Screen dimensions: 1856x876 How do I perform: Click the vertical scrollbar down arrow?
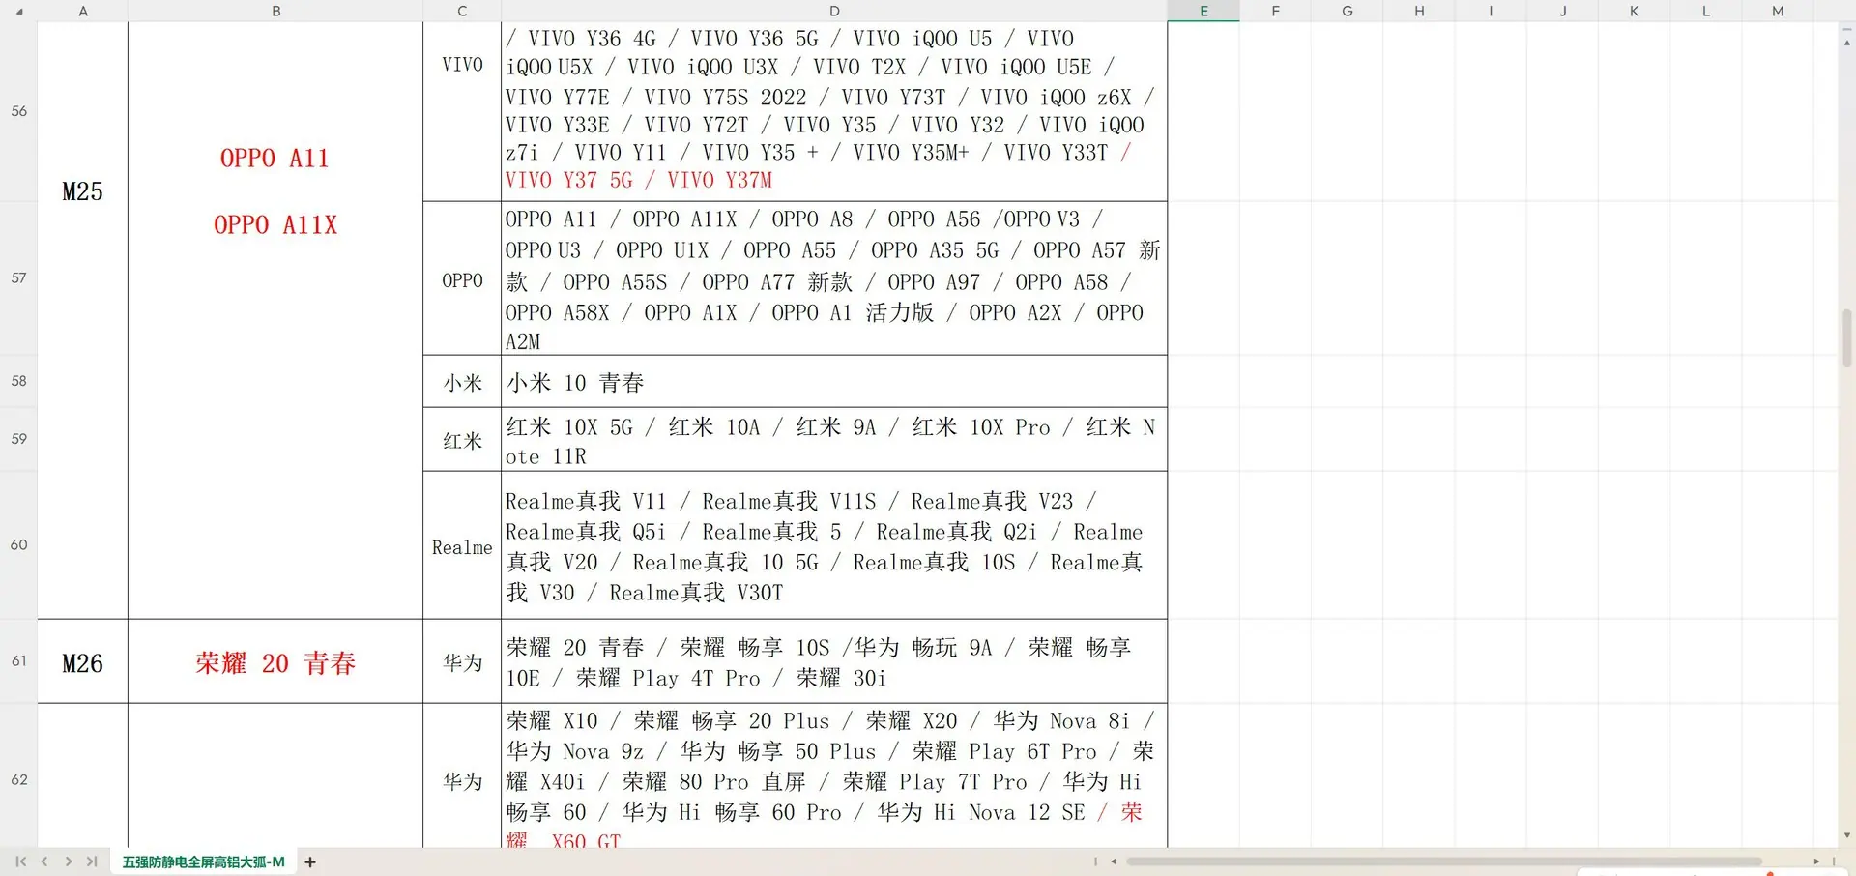(1847, 835)
